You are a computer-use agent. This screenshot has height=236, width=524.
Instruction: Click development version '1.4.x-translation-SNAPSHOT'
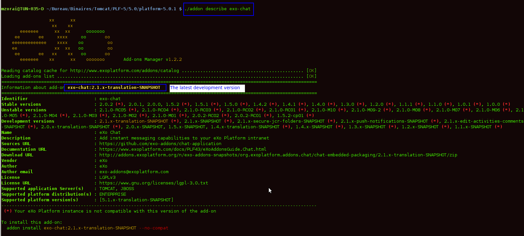[x=245, y=127]
